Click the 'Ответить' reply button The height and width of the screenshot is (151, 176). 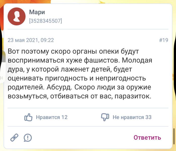147,138
